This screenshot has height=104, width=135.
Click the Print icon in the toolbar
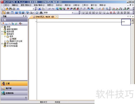(x=13, y=9)
